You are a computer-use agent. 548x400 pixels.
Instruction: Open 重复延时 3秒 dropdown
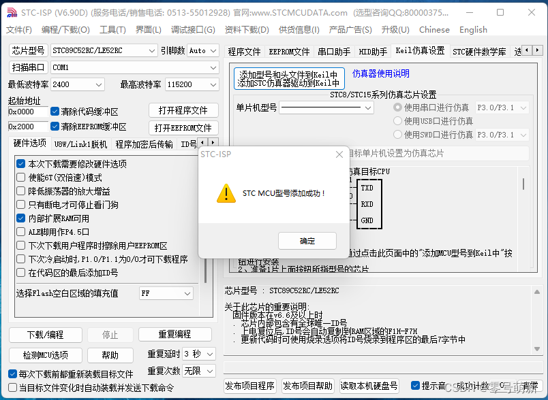199,354
